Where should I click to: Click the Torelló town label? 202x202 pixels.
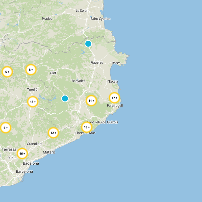coord(32,90)
